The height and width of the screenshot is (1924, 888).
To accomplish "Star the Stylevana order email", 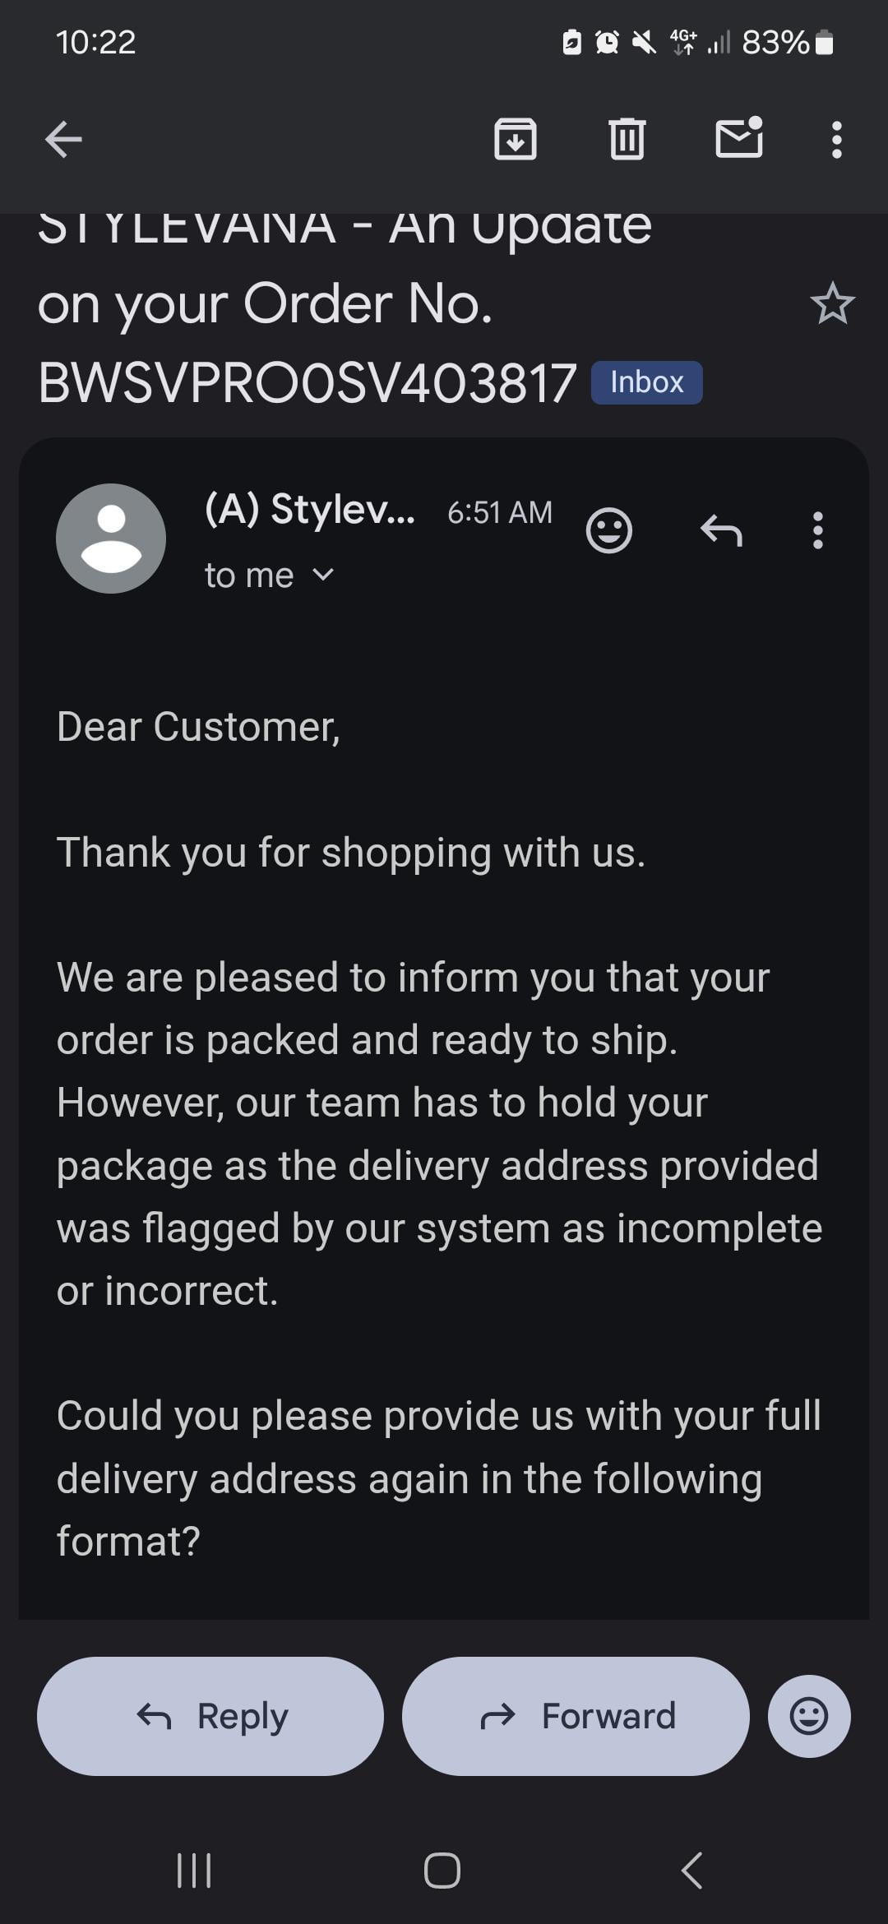I will (832, 304).
